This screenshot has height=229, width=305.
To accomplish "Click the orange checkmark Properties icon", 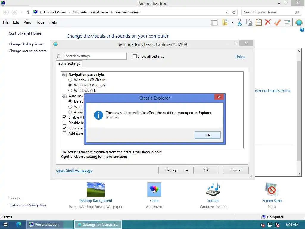I will point(277,22).
